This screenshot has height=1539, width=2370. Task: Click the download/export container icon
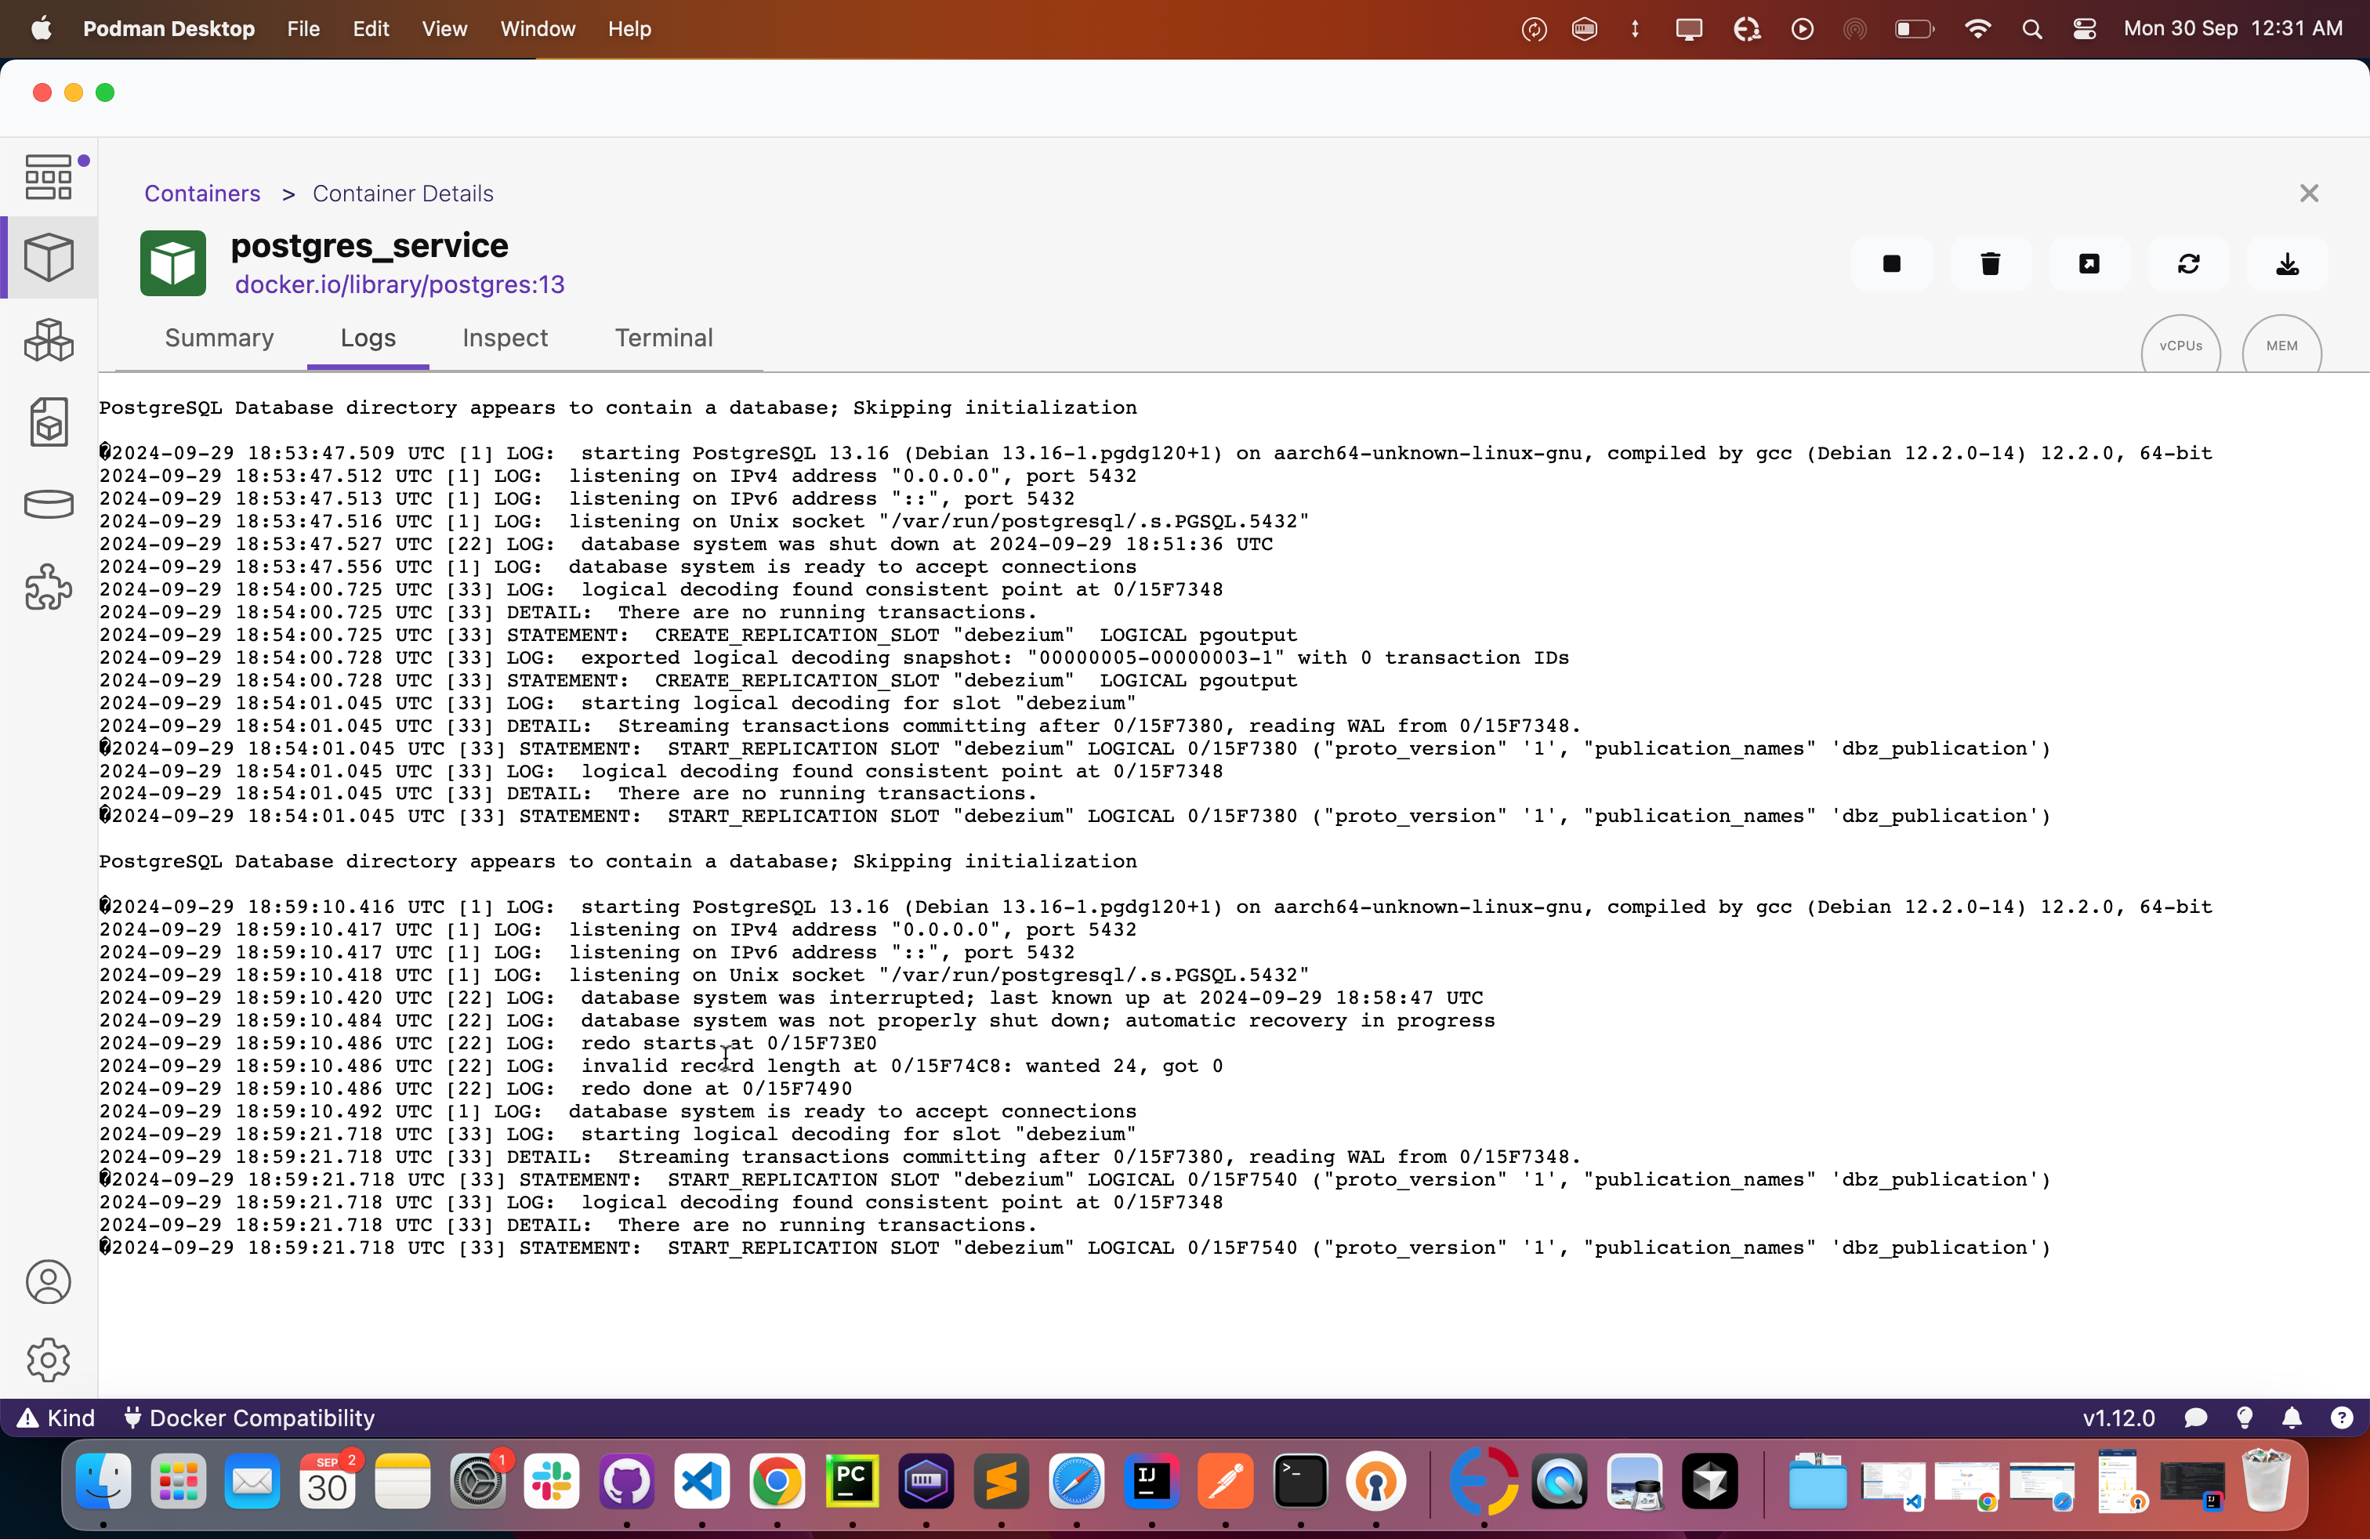tap(2286, 264)
